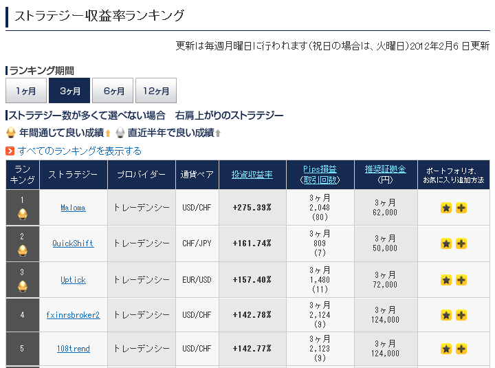Open the QuickShift strategy details
495x368 pixels.
(x=73, y=243)
